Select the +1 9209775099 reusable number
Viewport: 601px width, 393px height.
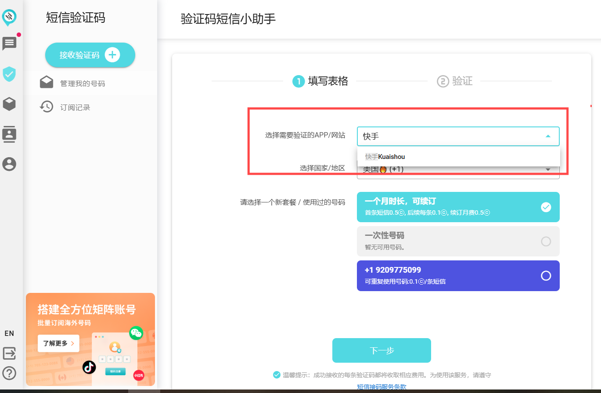click(458, 275)
